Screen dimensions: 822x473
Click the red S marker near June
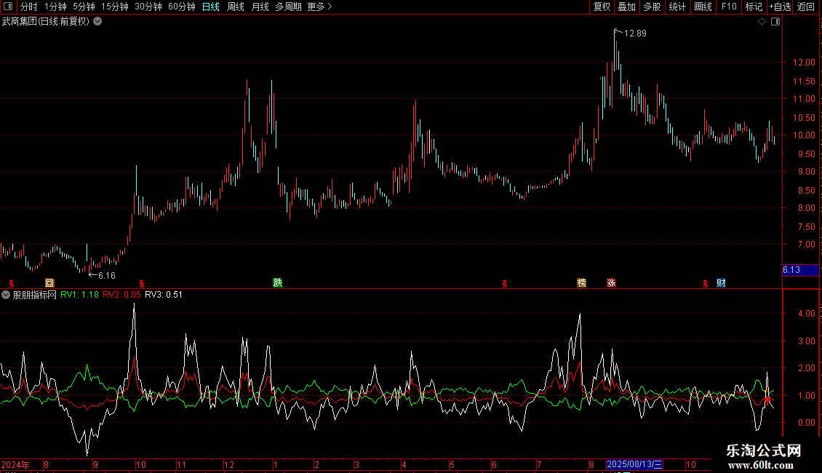click(505, 284)
